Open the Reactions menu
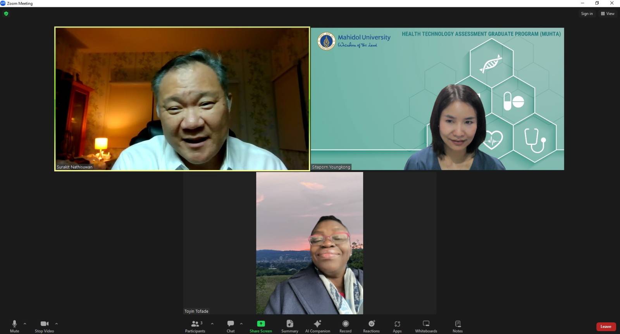Image resolution: width=620 pixels, height=334 pixels. click(x=371, y=326)
